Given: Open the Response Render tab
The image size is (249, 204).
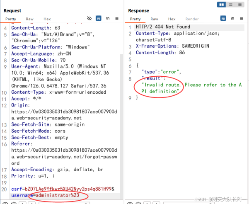Looking at the screenshot, I should click(x=192, y=19).
